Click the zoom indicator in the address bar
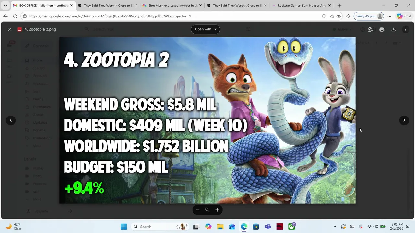This screenshot has height=233, width=415. click(x=324, y=16)
